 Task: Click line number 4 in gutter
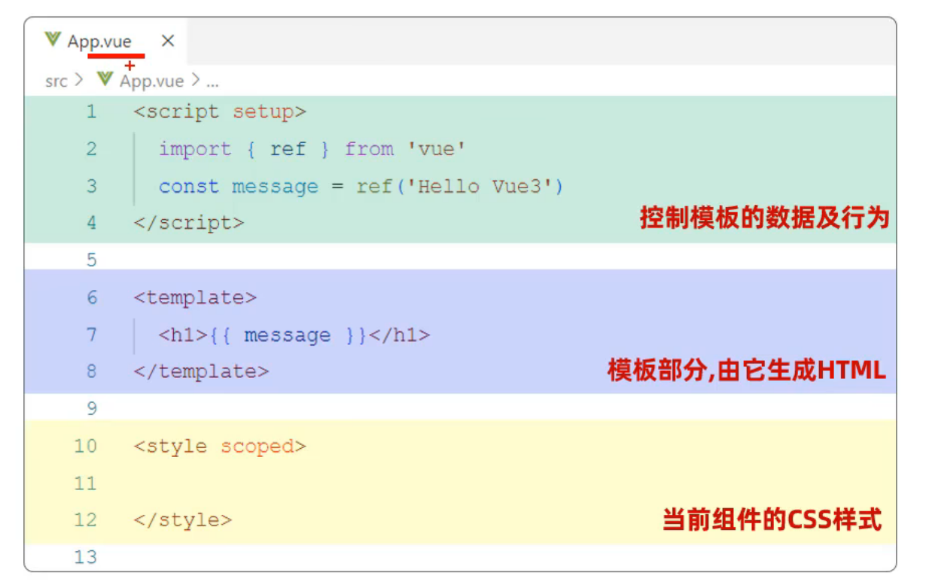[x=91, y=223]
